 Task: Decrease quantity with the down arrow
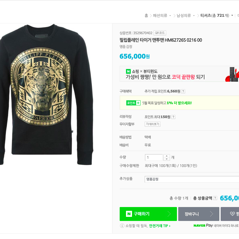pyautogui.click(x=167, y=159)
